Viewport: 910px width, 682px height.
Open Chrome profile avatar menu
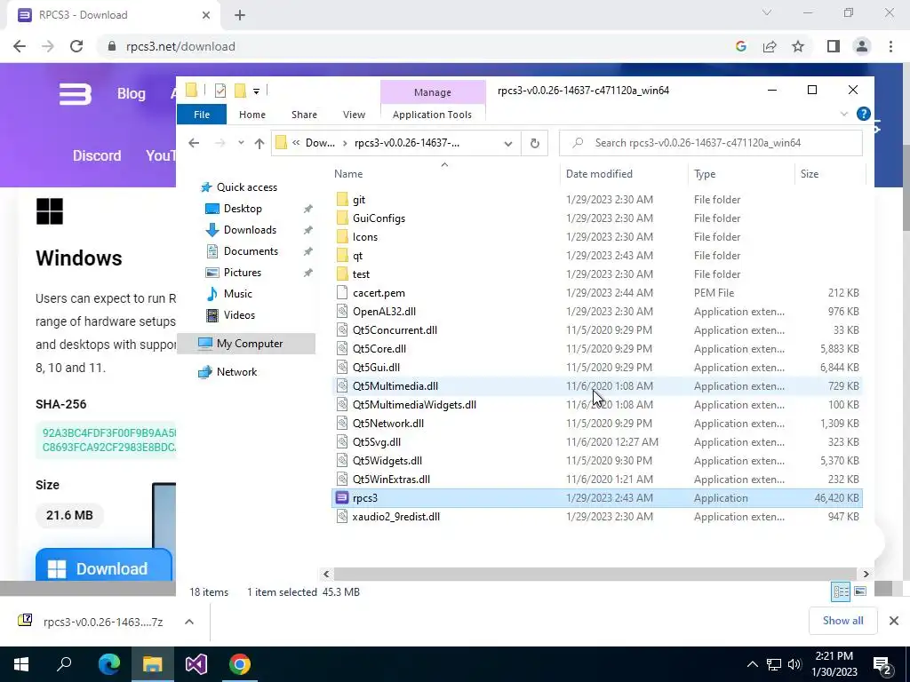[x=862, y=46]
